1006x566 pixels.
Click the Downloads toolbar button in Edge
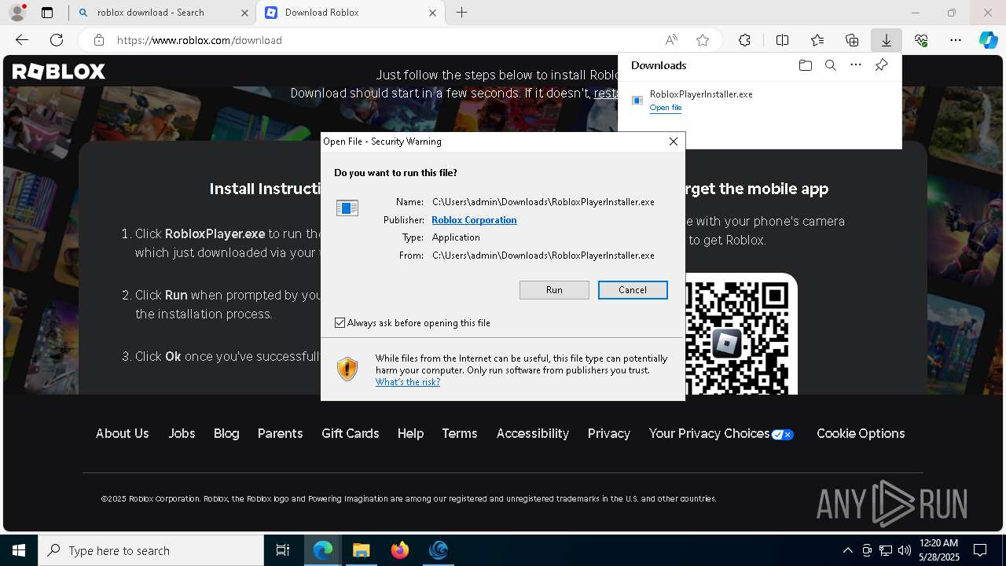click(x=886, y=40)
